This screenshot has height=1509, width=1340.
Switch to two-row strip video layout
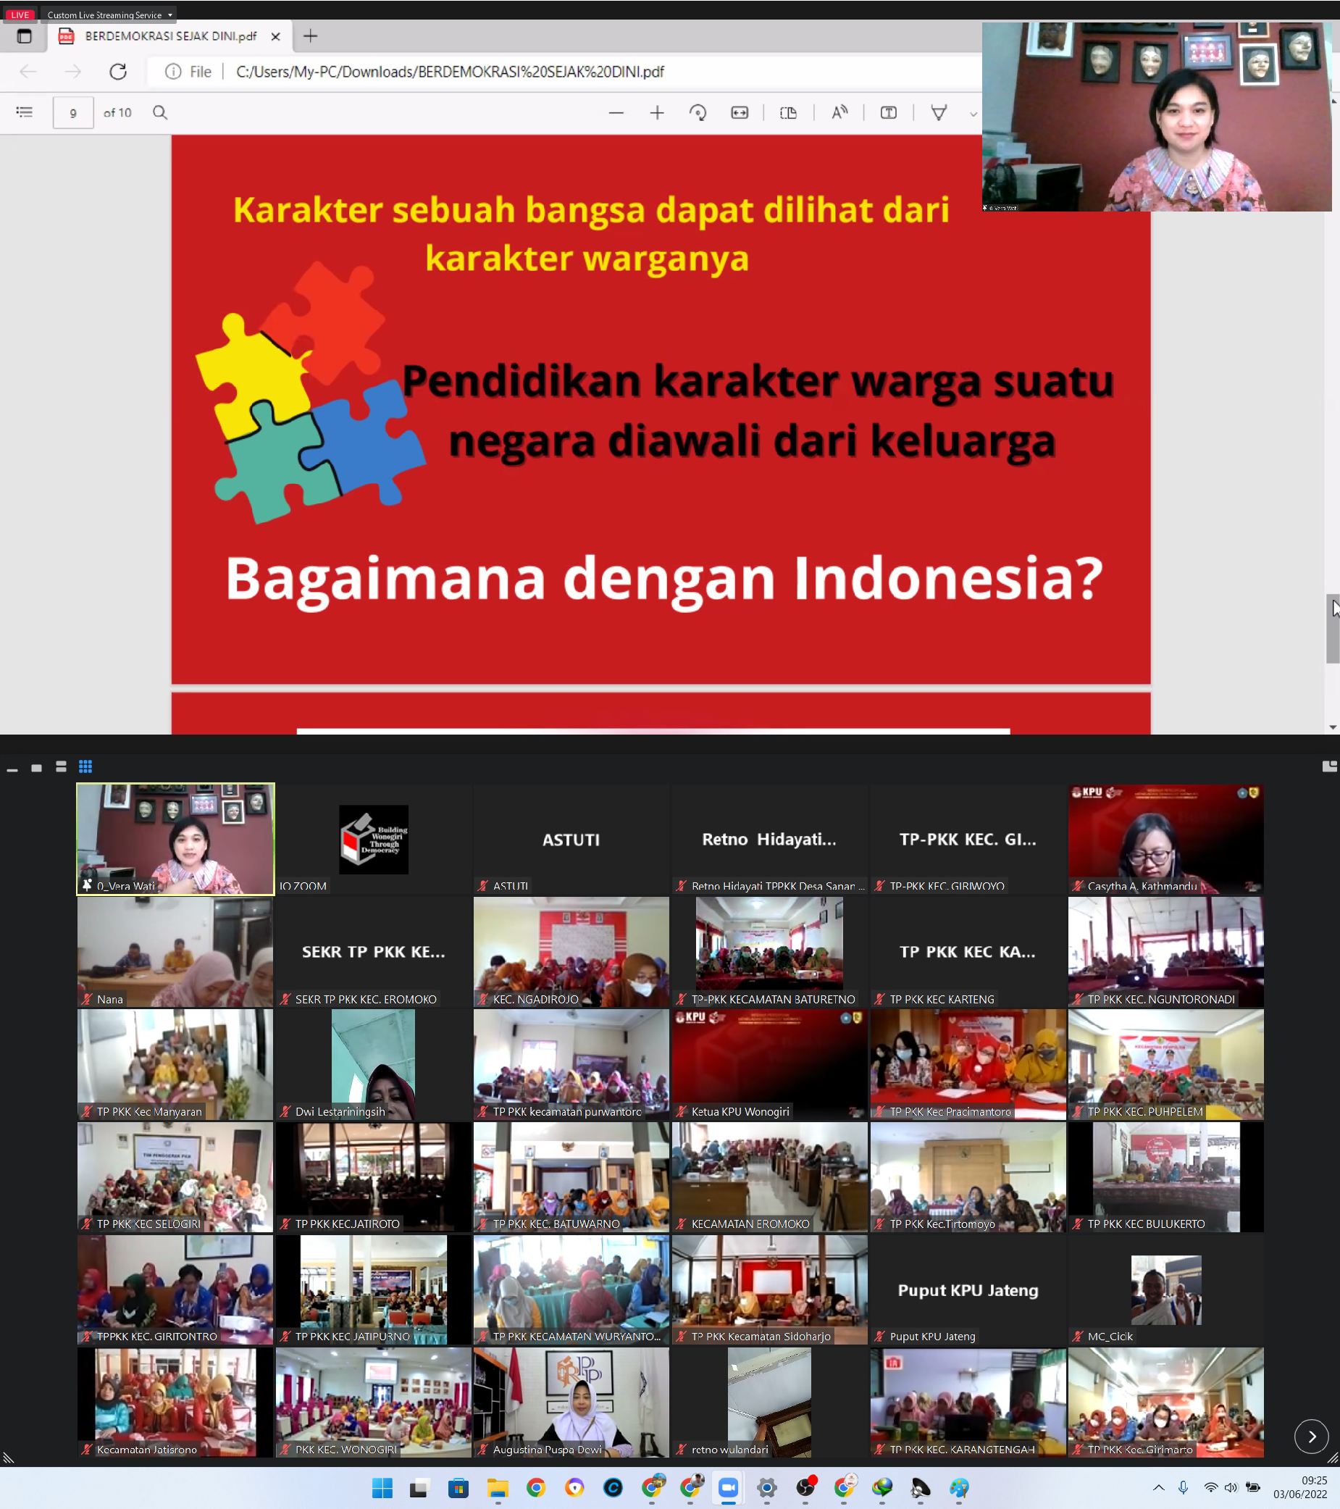coord(62,767)
